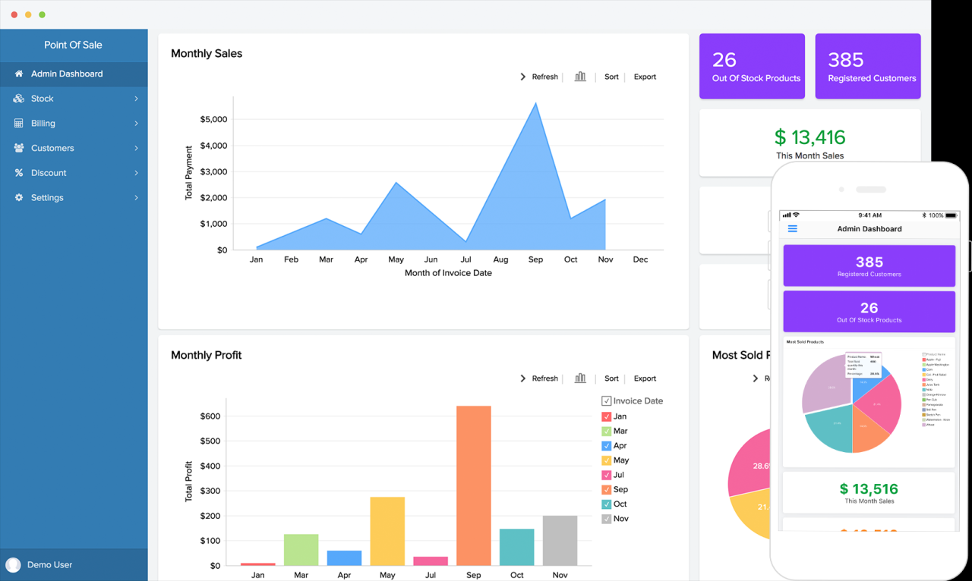Click the Settings gear icon
Screen dimensions: 972x581
pyautogui.click(x=19, y=197)
